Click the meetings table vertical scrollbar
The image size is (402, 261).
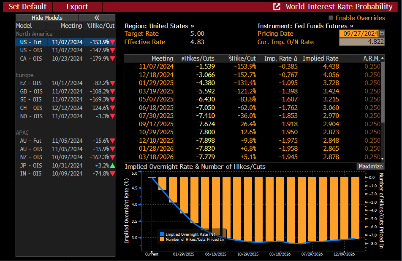[383, 92]
